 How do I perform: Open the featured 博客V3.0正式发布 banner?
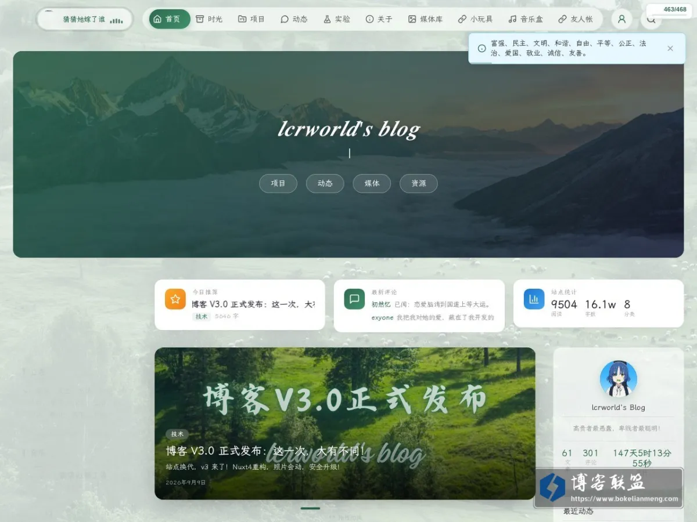[345, 423]
